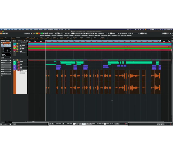Open the Project menu
This screenshot has height=154, width=173.
(x=16, y=30)
